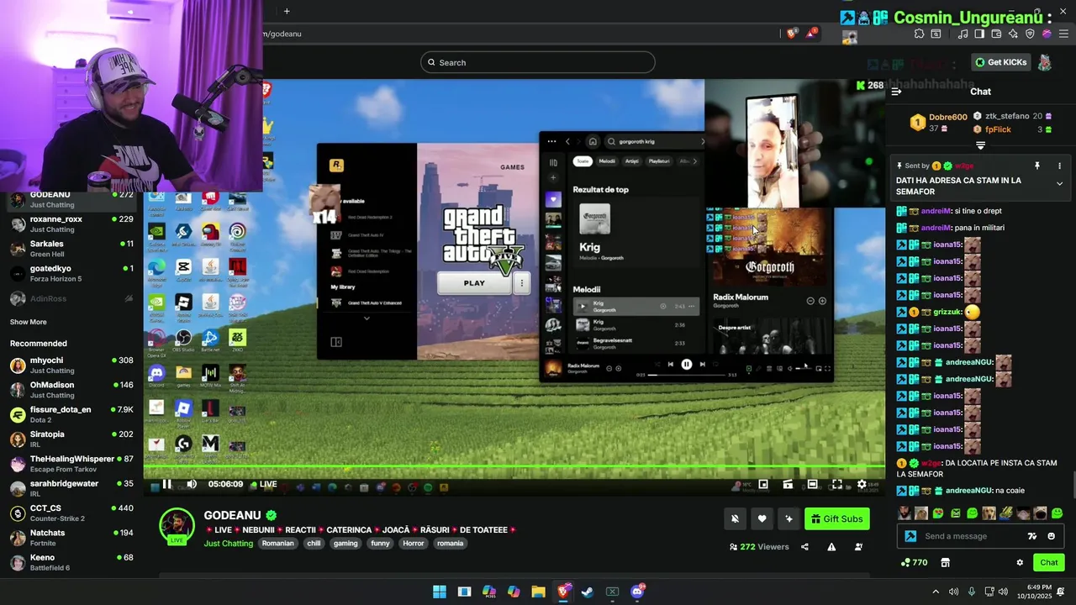Click Brave Shields lion icon
Image resolution: width=1076 pixels, height=605 pixels.
tap(791, 34)
